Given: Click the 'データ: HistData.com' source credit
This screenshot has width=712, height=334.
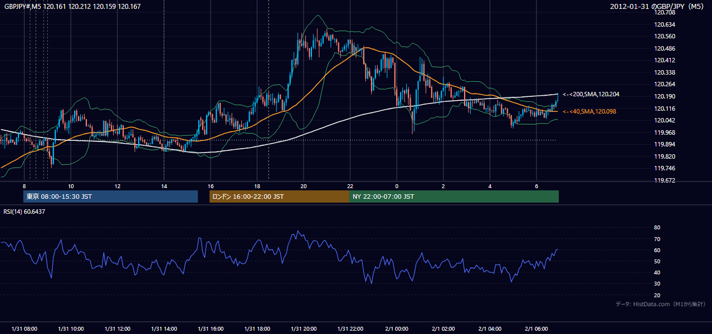Looking at the screenshot, I should (661, 304).
